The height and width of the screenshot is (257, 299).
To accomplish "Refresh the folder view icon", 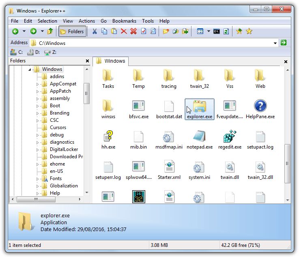I will 226,31.
